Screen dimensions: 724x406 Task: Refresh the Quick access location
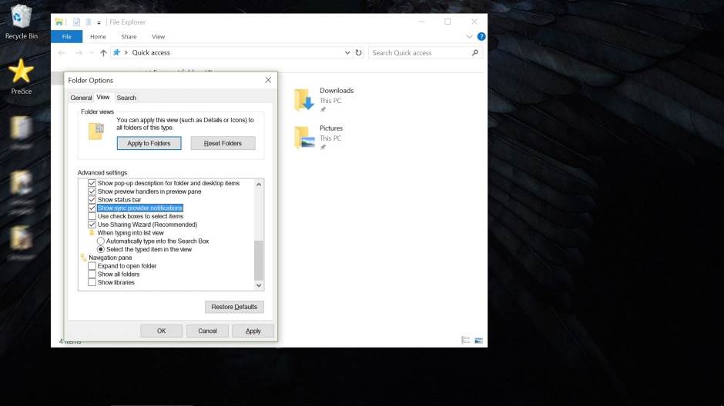(x=358, y=53)
